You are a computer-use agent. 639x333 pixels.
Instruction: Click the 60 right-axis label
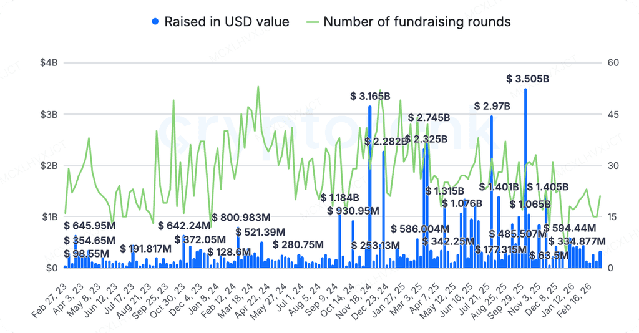[613, 63]
